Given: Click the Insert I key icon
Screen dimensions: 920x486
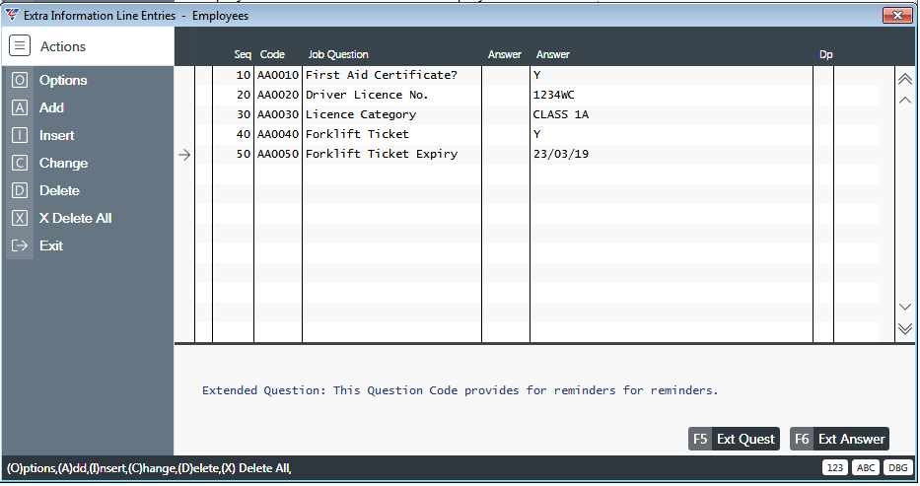Looking at the screenshot, I should [x=20, y=135].
